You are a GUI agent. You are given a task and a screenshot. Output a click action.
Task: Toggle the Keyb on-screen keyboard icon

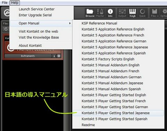pyautogui.click(x=133, y=13)
